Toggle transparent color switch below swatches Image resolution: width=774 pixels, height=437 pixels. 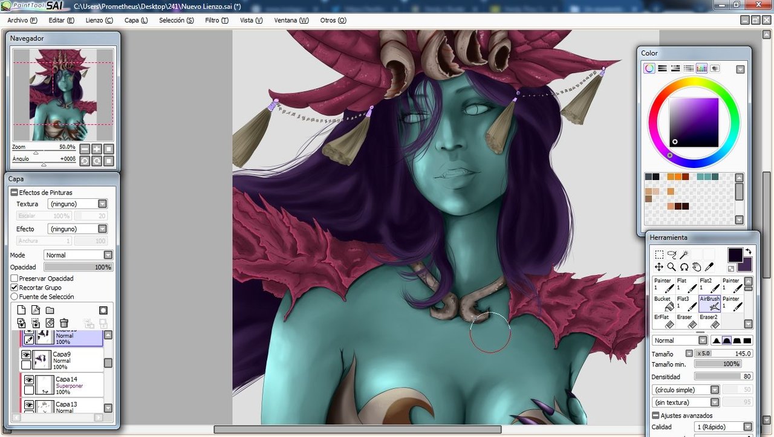tap(731, 268)
